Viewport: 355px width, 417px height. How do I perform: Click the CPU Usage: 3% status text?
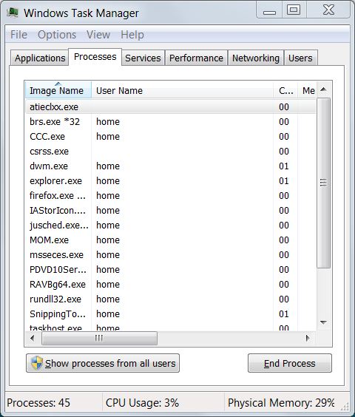(142, 403)
